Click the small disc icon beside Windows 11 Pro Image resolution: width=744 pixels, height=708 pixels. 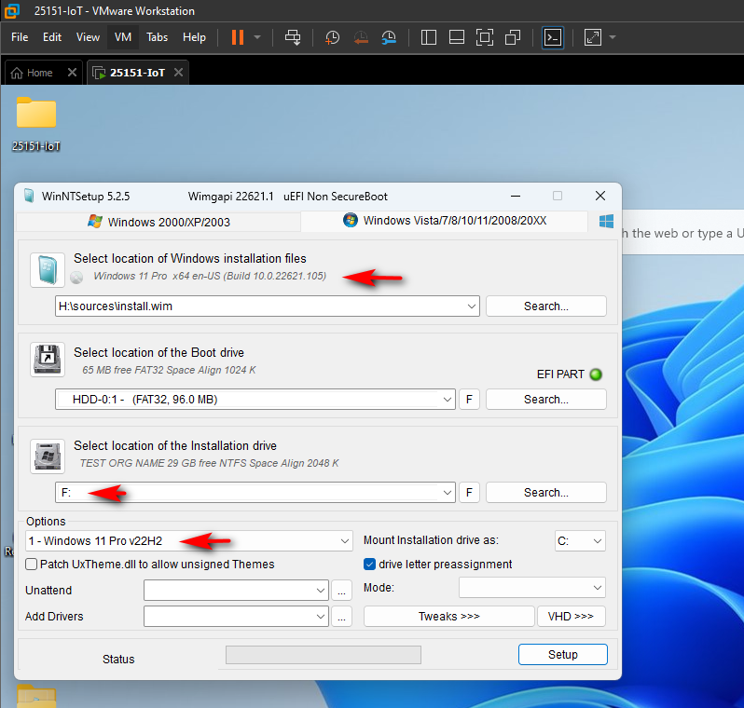point(76,277)
